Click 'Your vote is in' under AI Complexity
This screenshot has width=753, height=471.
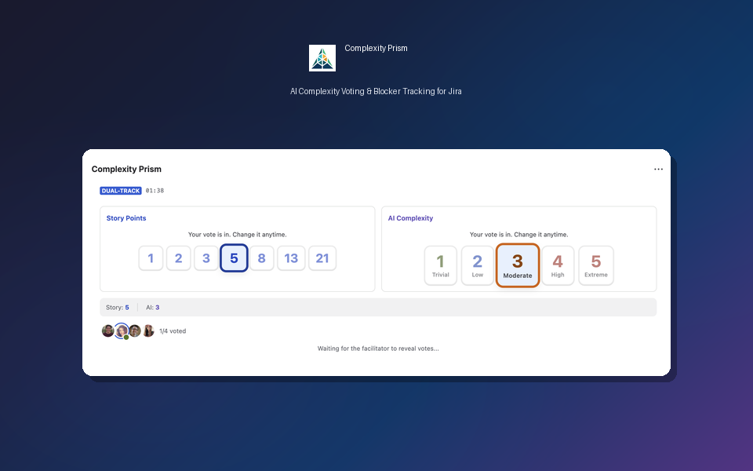[518, 235]
